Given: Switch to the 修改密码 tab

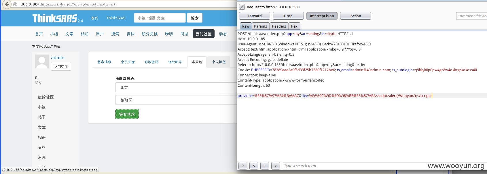Looking at the screenshot, I should 151,62.
